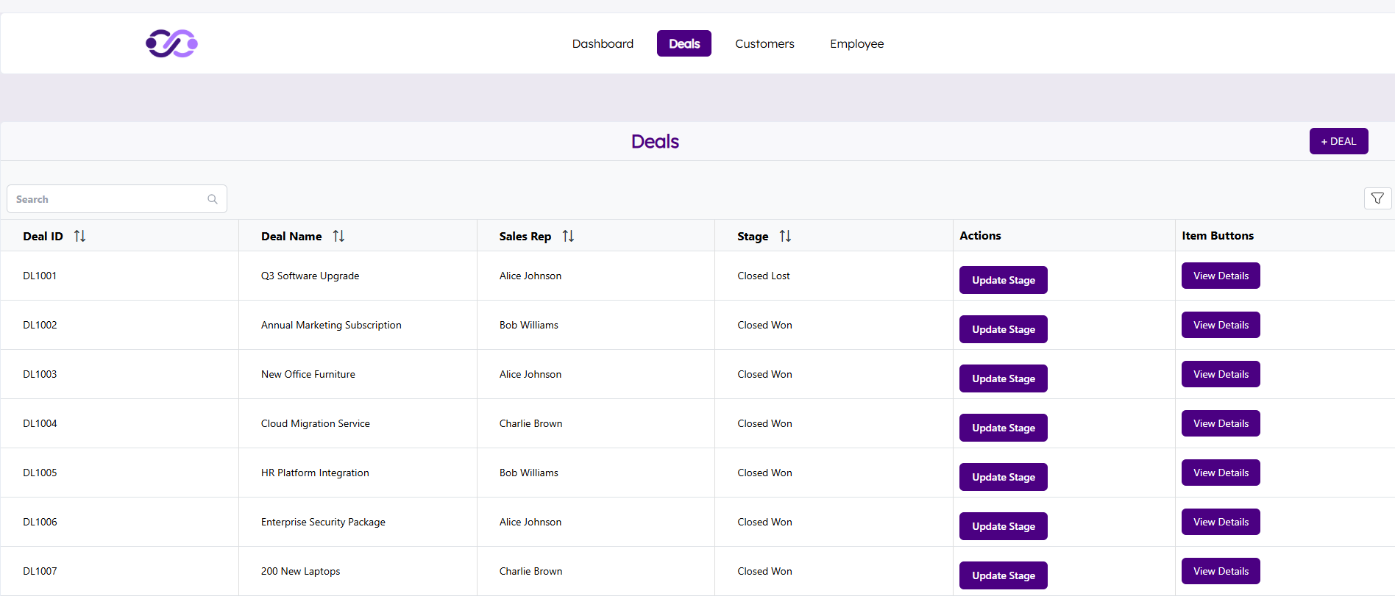Sort by Stage arrows icon

coord(785,236)
